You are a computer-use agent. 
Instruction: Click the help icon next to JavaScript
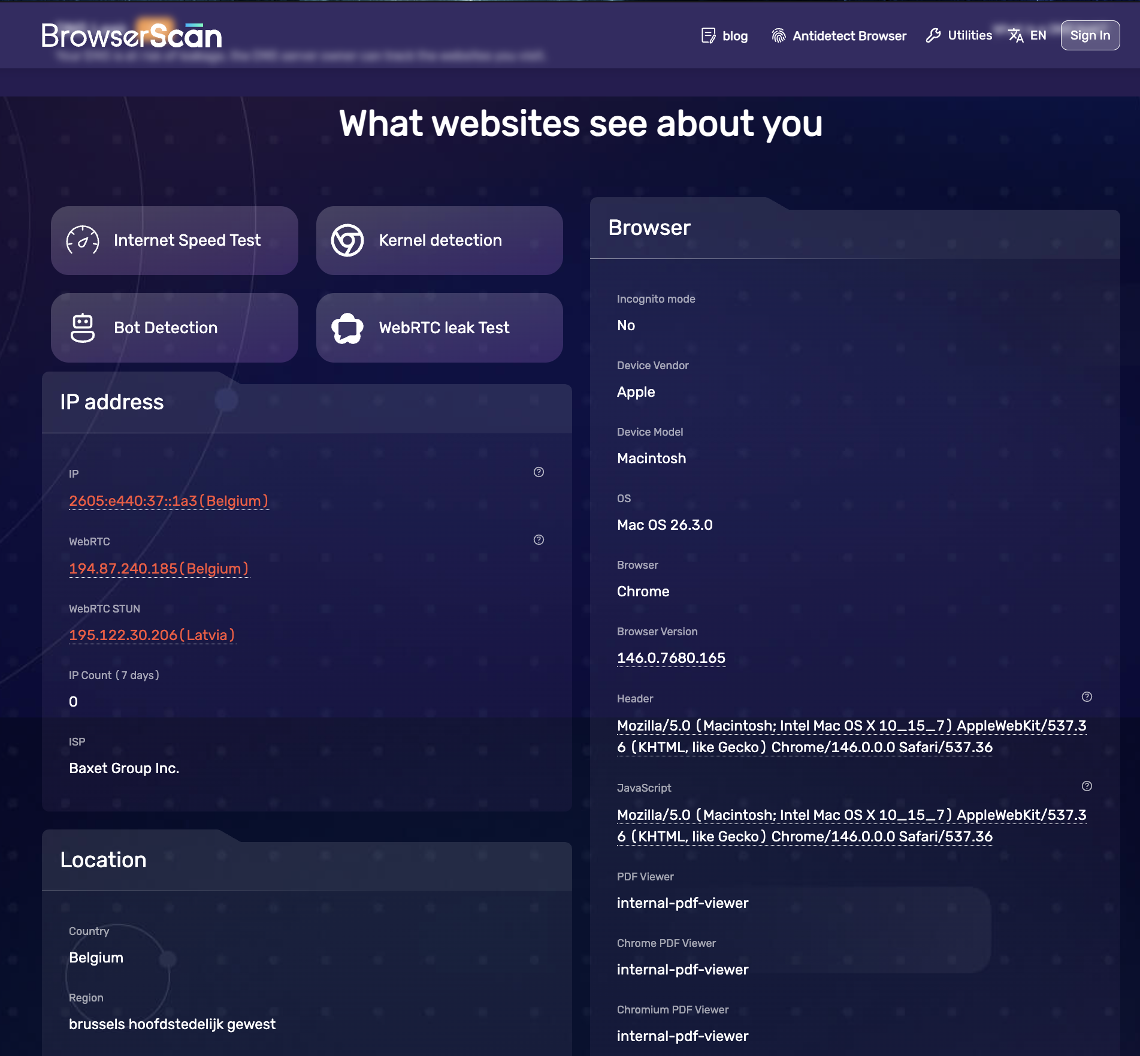click(x=1086, y=786)
